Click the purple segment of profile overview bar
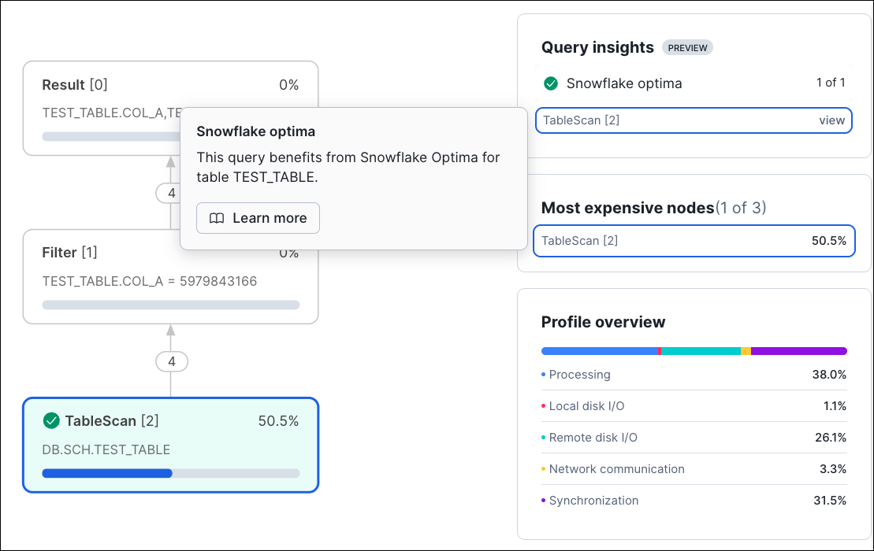This screenshot has height=551, width=874. point(798,351)
